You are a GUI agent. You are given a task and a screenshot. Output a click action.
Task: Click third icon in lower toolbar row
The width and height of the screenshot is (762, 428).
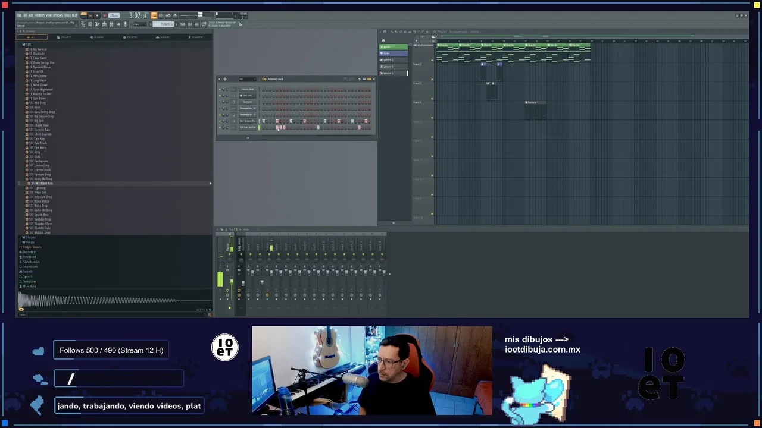(x=97, y=24)
